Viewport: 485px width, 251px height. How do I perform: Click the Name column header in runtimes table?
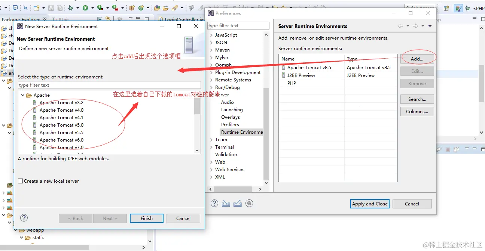(x=312, y=59)
